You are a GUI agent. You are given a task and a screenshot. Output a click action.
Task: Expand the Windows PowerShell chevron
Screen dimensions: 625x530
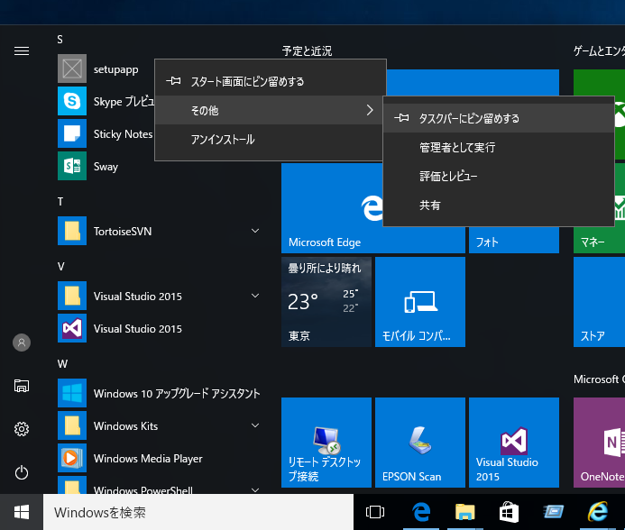pos(255,489)
